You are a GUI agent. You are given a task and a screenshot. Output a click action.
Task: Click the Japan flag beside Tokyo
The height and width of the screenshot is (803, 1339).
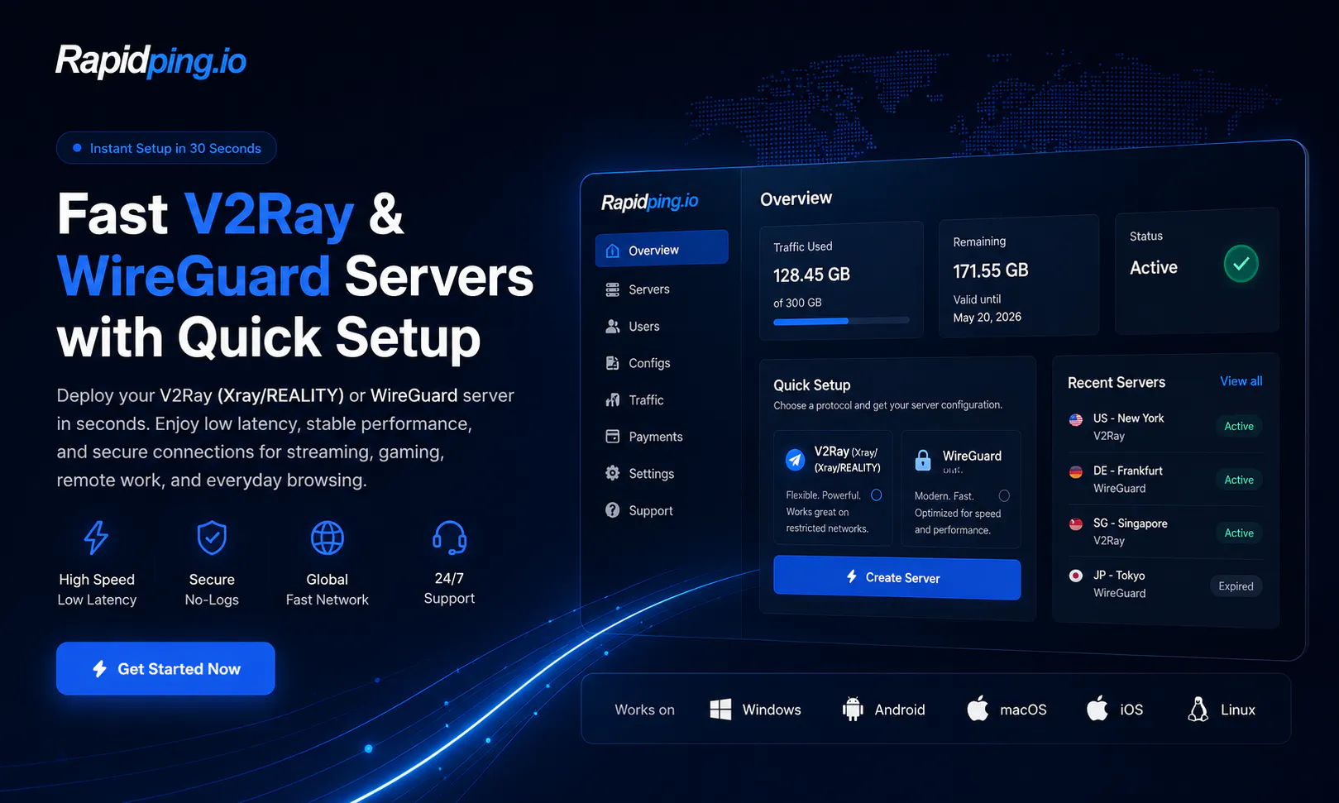(1076, 576)
